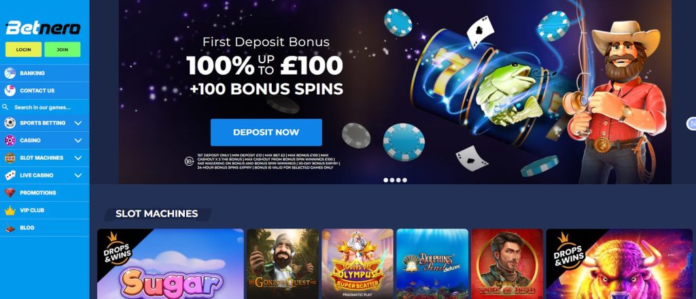Open the Live Casino menu item
This screenshot has width=696, height=299.
(37, 175)
